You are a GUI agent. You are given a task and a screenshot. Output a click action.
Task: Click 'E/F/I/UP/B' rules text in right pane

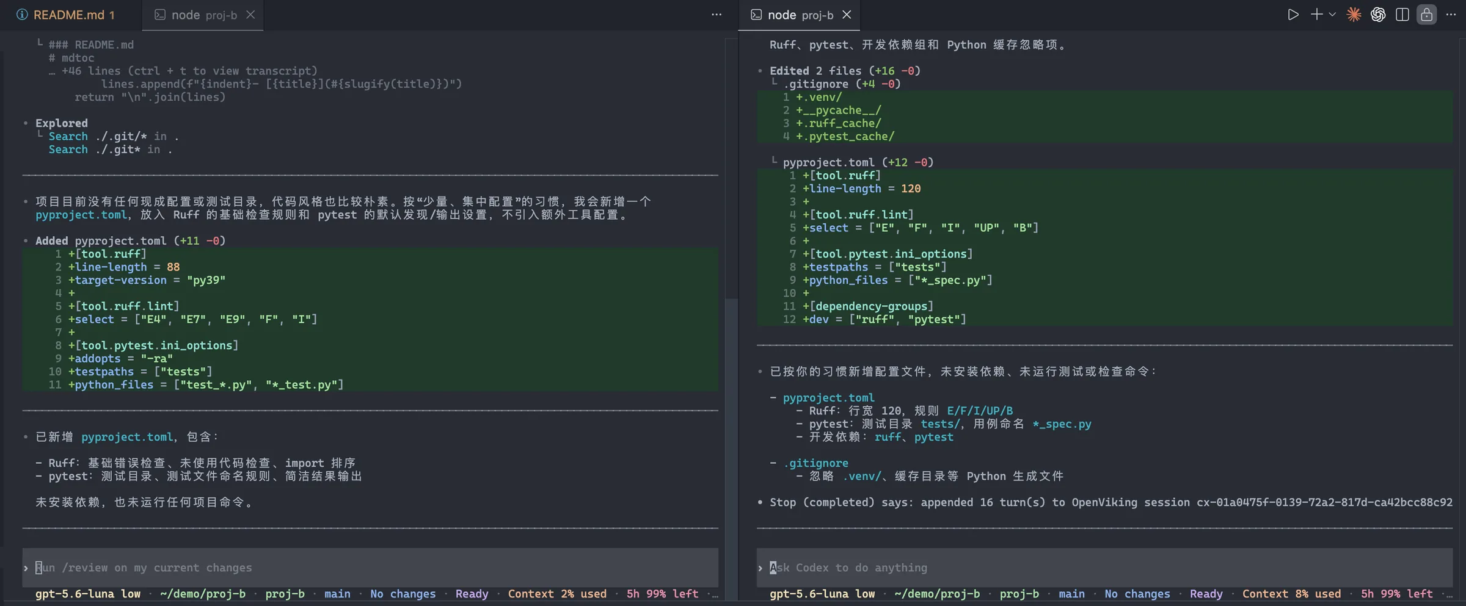pos(980,411)
